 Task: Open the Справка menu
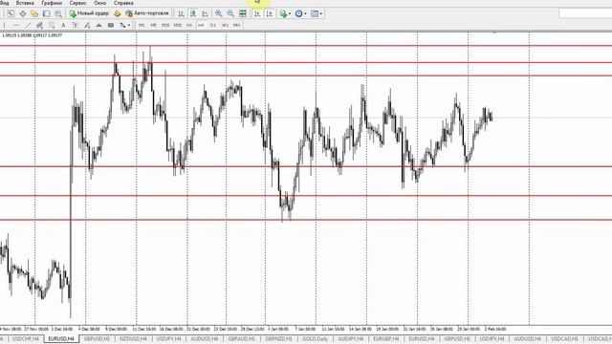tap(123, 3)
